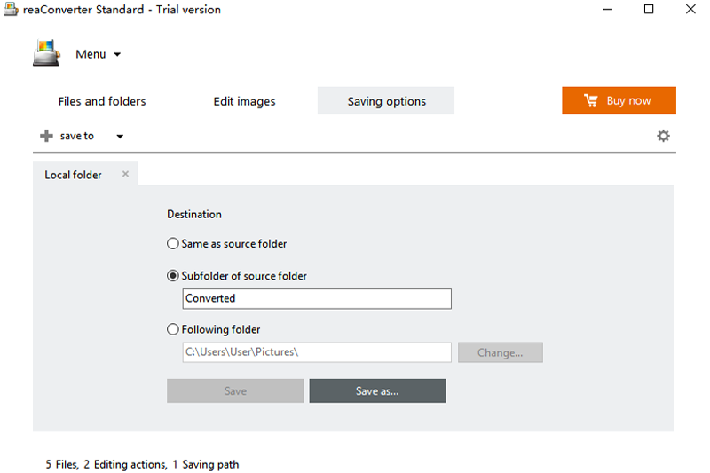Click the reaConverter logo icon beside Menu
The height and width of the screenshot is (473, 710).
(46, 53)
